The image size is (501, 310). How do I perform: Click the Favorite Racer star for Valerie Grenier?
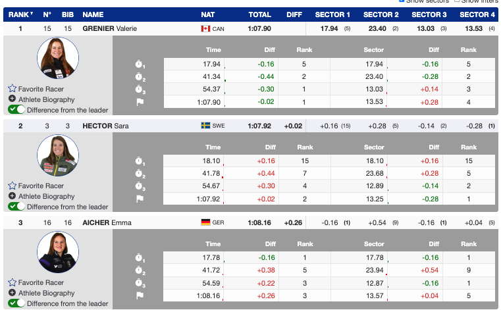12,88
